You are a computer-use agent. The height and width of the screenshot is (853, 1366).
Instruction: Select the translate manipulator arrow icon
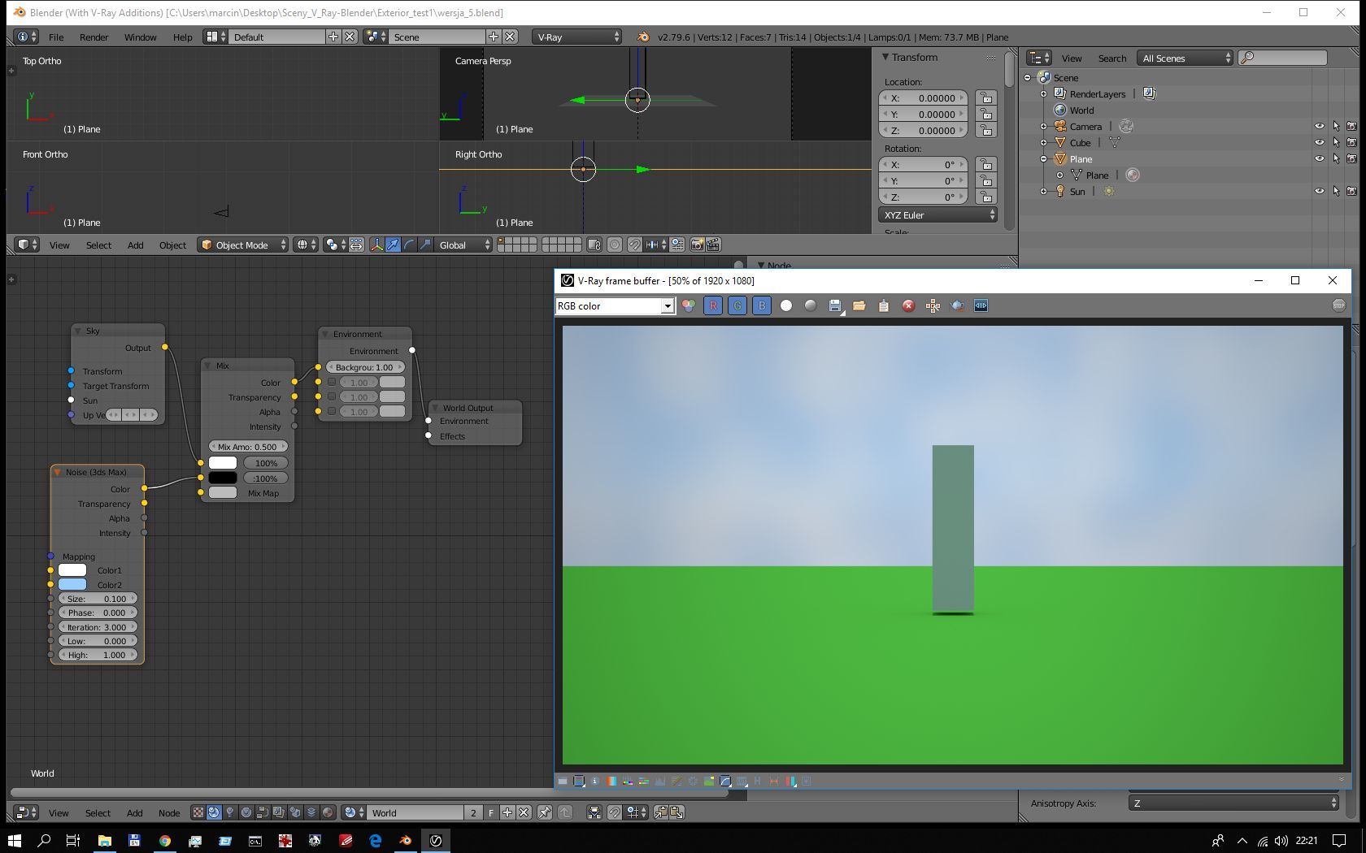(393, 245)
